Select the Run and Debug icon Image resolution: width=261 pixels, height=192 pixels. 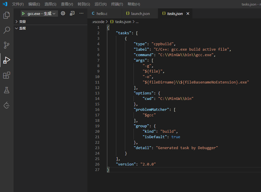[7, 60]
